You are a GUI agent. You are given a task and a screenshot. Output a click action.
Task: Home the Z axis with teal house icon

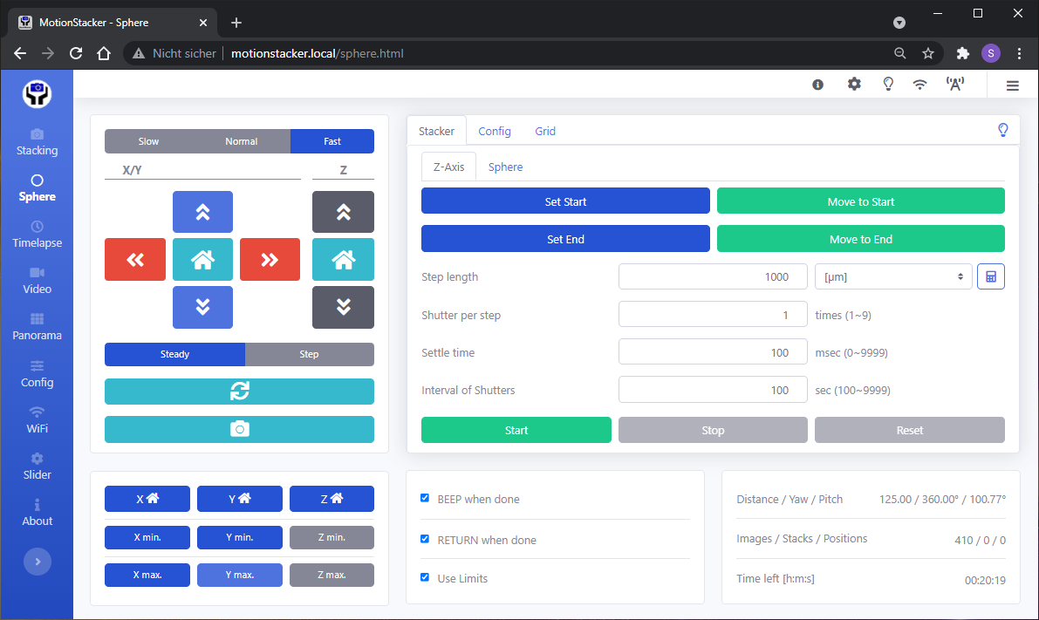343,259
